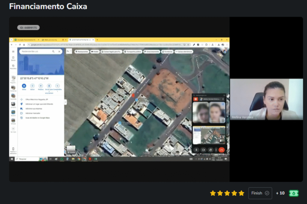Select the Restaurantes category chip
Viewport: 307px width, 204px height.
[82, 52]
